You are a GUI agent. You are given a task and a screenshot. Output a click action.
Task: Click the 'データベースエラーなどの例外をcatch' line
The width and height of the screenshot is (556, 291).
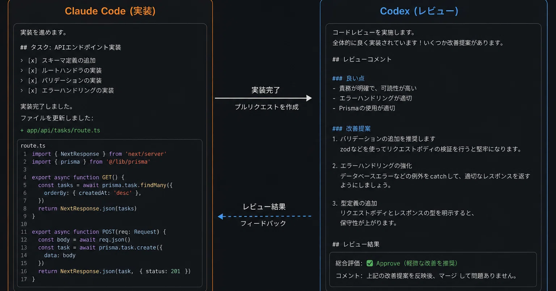pos(435,176)
